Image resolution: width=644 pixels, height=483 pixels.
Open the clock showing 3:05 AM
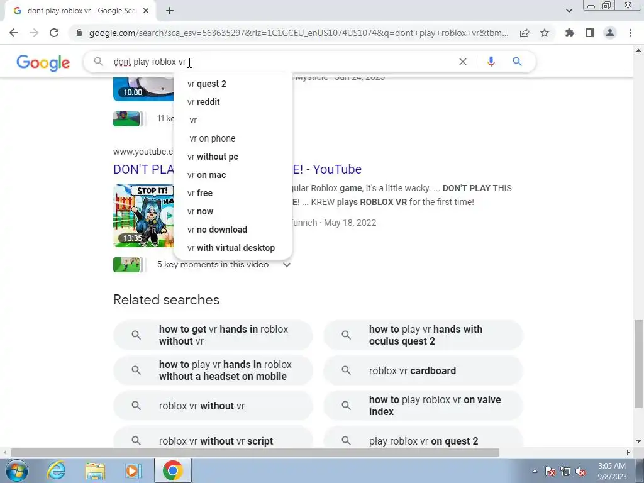612,471
